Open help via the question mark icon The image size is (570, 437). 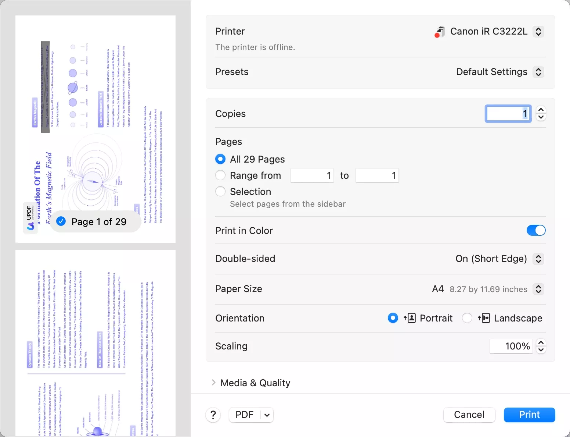[213, 415]
